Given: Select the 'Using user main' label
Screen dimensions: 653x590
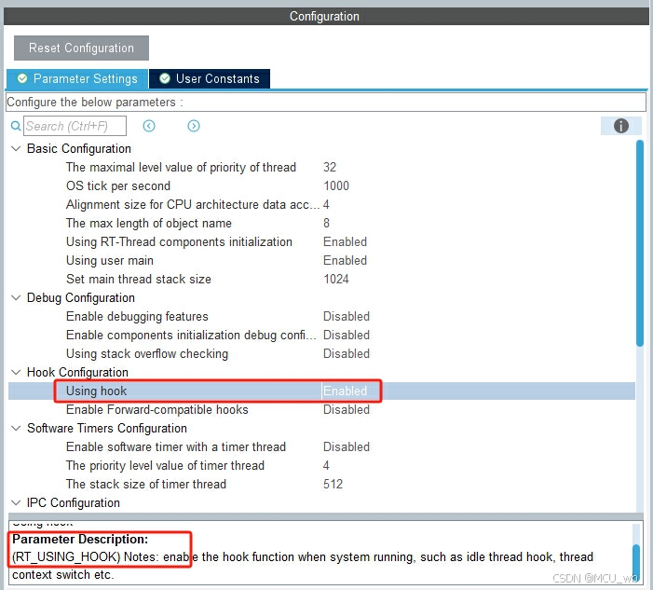Looking at the screenshot, I should [x=110, y=261].
